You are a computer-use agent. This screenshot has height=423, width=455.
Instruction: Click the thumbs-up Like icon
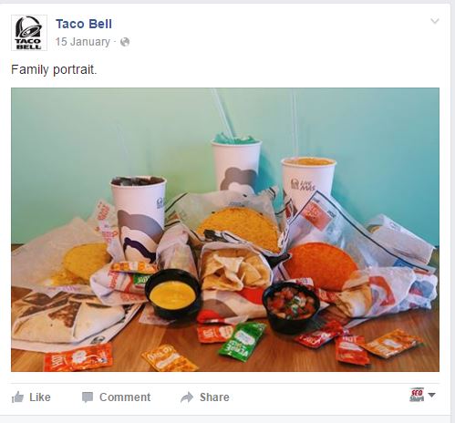[x=17, y=397]
